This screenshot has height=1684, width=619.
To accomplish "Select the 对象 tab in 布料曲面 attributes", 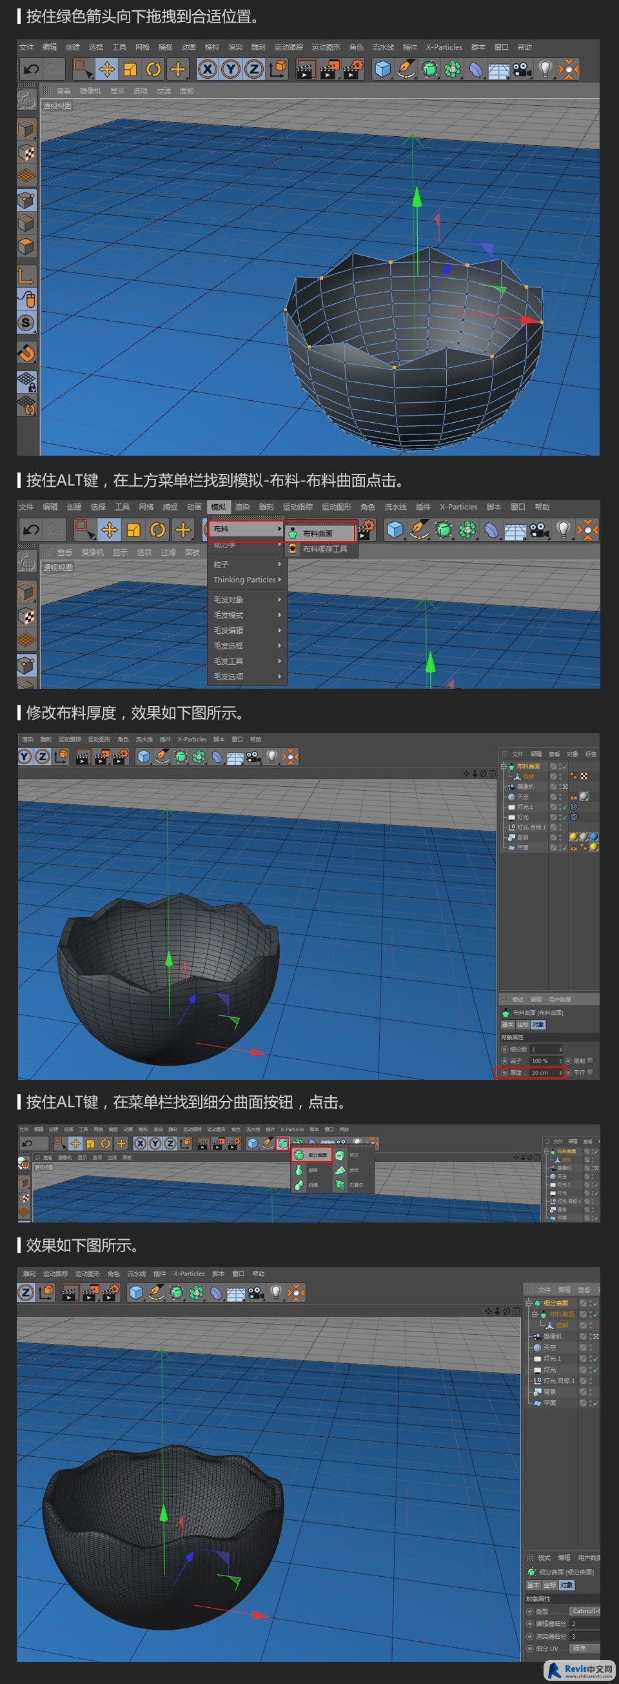I will pos(538,1024).
